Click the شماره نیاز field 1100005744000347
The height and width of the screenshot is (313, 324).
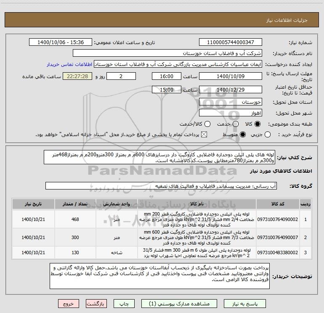[x=231, y=42]
